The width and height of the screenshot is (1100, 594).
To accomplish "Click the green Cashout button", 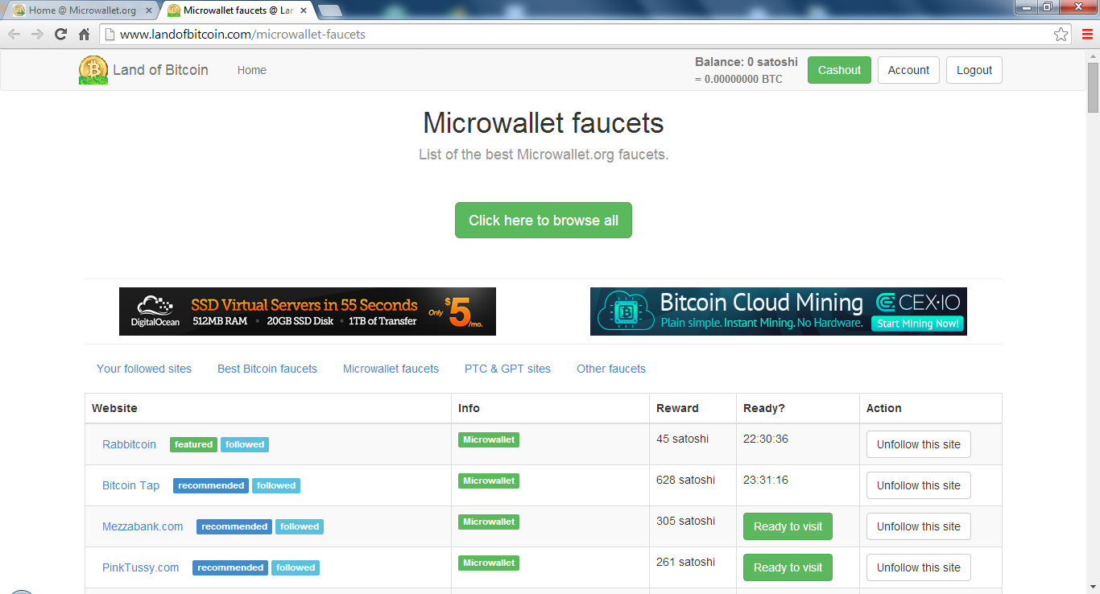I will pos(839,70).
